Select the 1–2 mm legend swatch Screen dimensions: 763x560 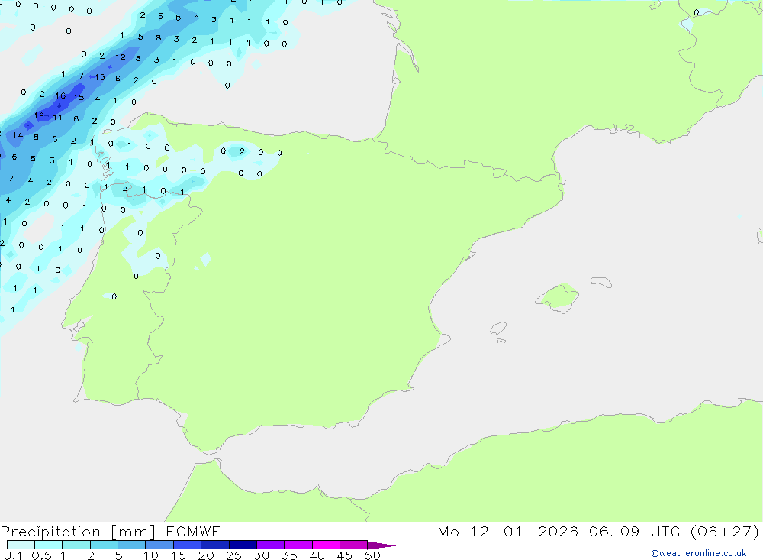click(x=76, y=545)
